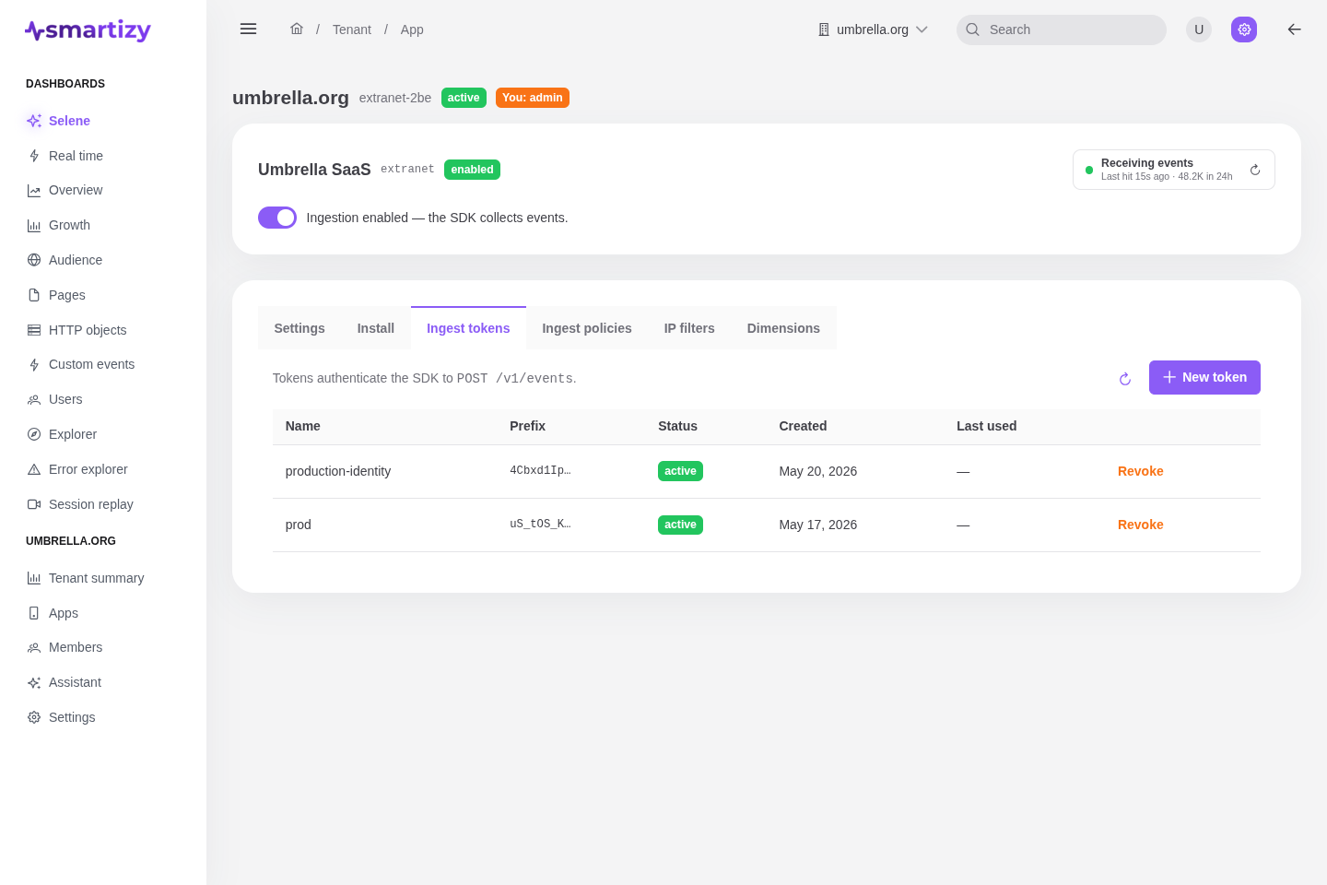This screenshot has width=1327, height=885.
Task: Click the production-identity token name
Action: click(338, 471)
